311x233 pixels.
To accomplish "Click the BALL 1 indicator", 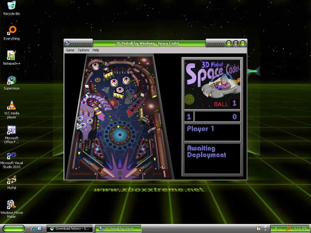I will pos(227,103).
